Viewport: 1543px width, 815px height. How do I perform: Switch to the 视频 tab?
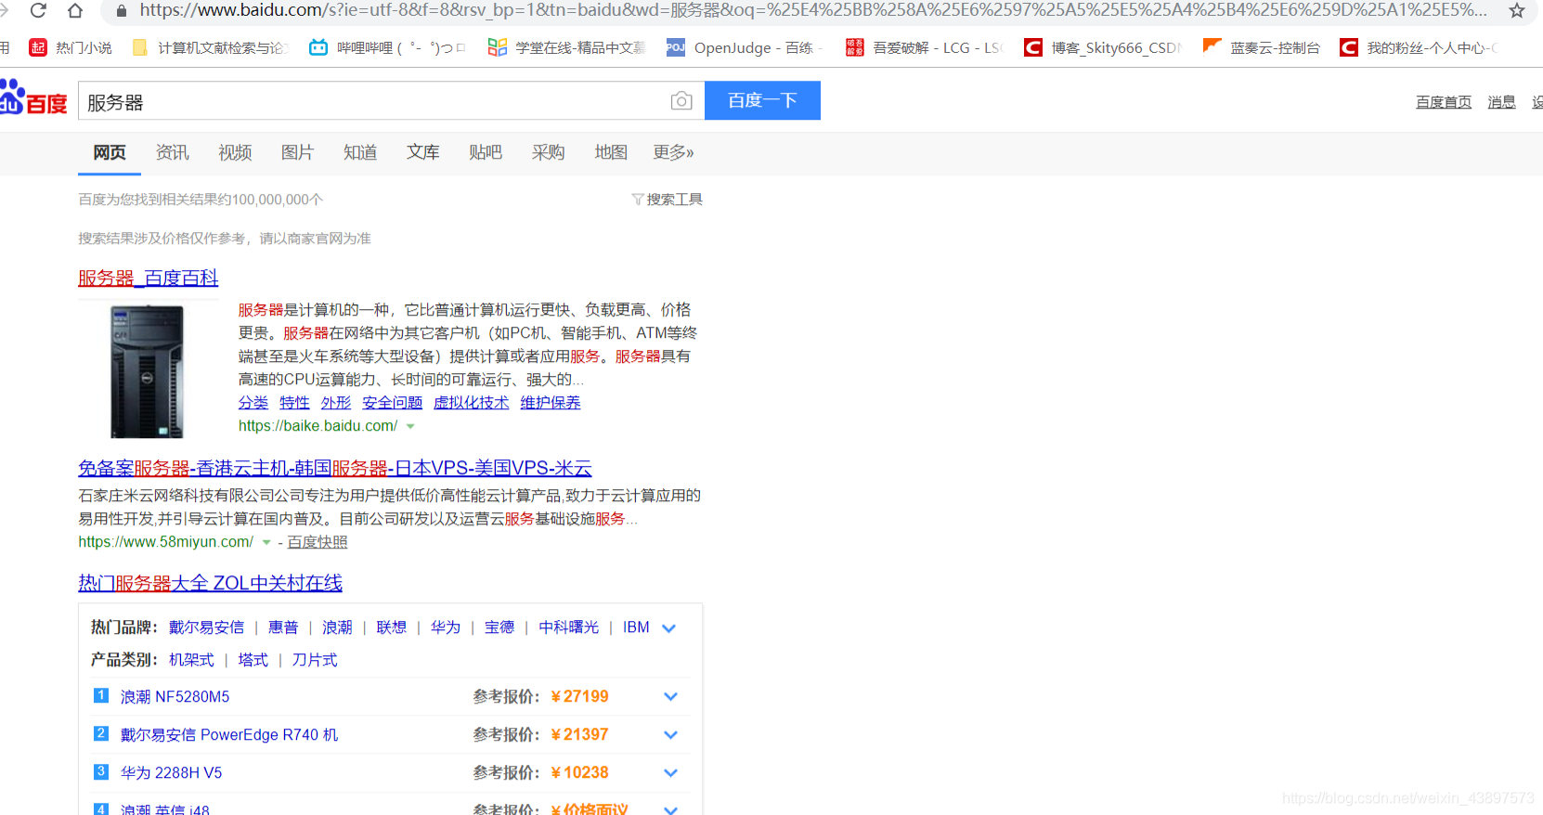click(235, 152)
